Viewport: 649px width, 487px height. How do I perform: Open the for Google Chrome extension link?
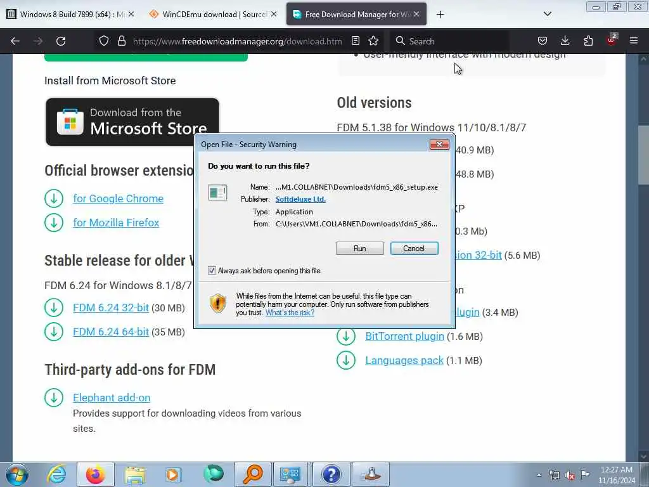118,198
